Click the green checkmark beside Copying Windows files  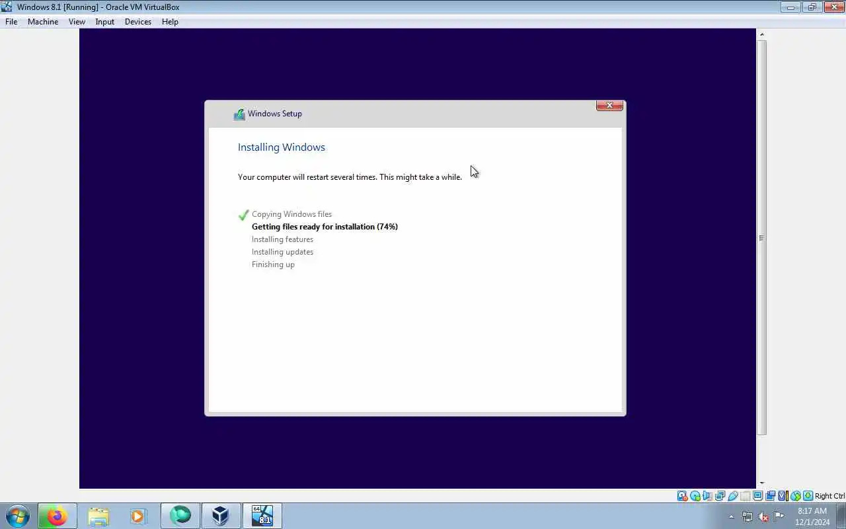click(243, 215)
